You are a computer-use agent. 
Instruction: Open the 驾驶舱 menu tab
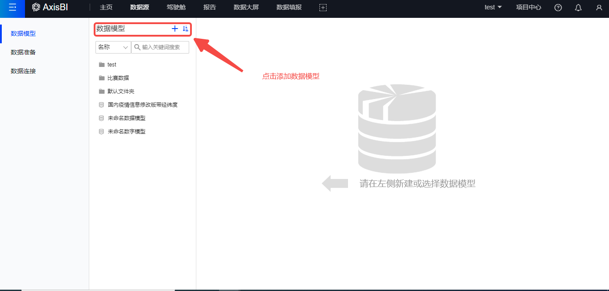point(176,7)
